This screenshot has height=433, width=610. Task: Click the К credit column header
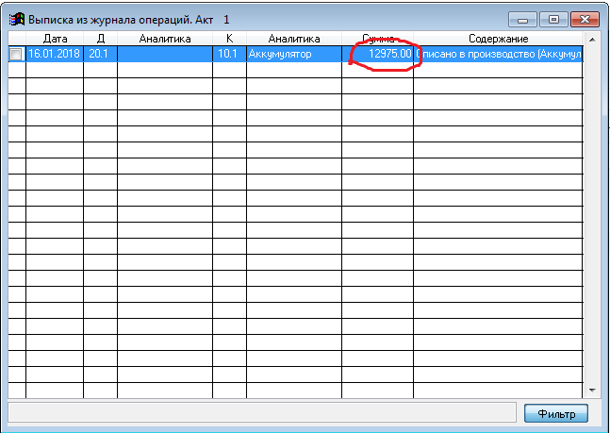coord(229,39)
